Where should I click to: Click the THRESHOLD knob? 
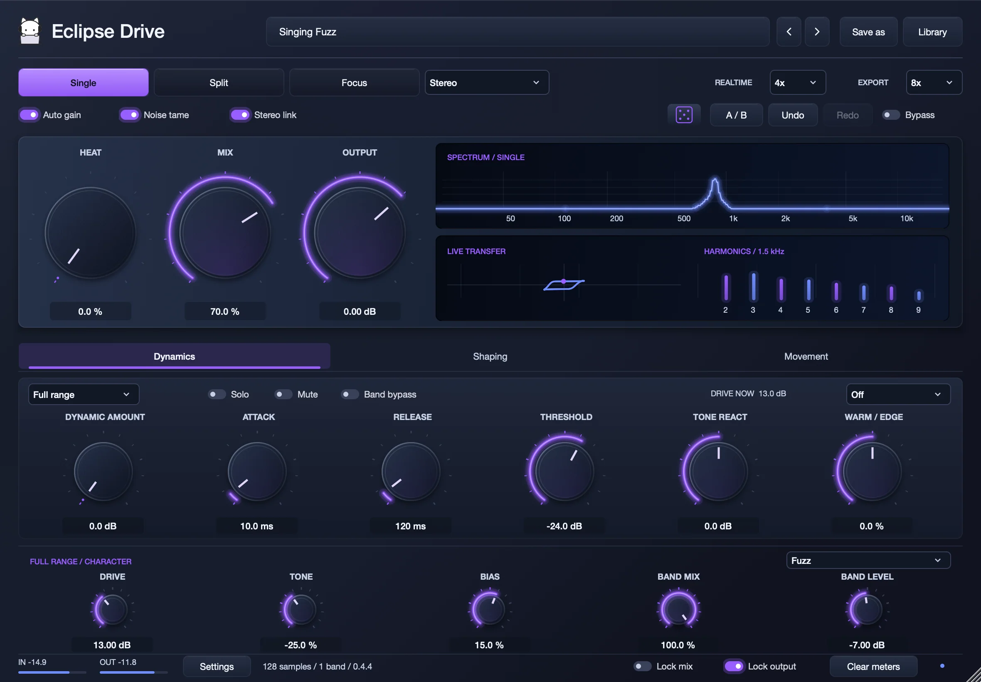(564, 471)
